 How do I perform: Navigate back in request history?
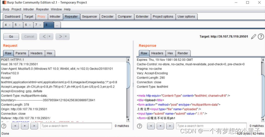(x=44, y=37)
